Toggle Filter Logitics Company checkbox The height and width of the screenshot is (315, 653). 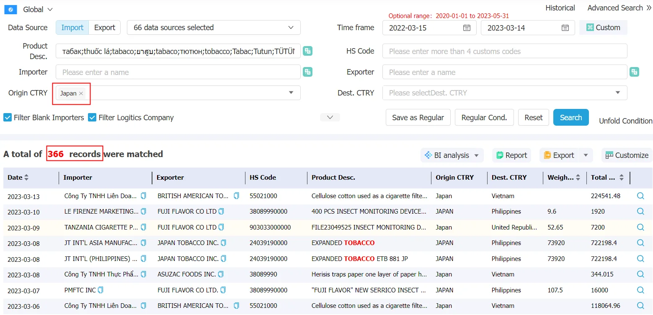pos(92,118)
